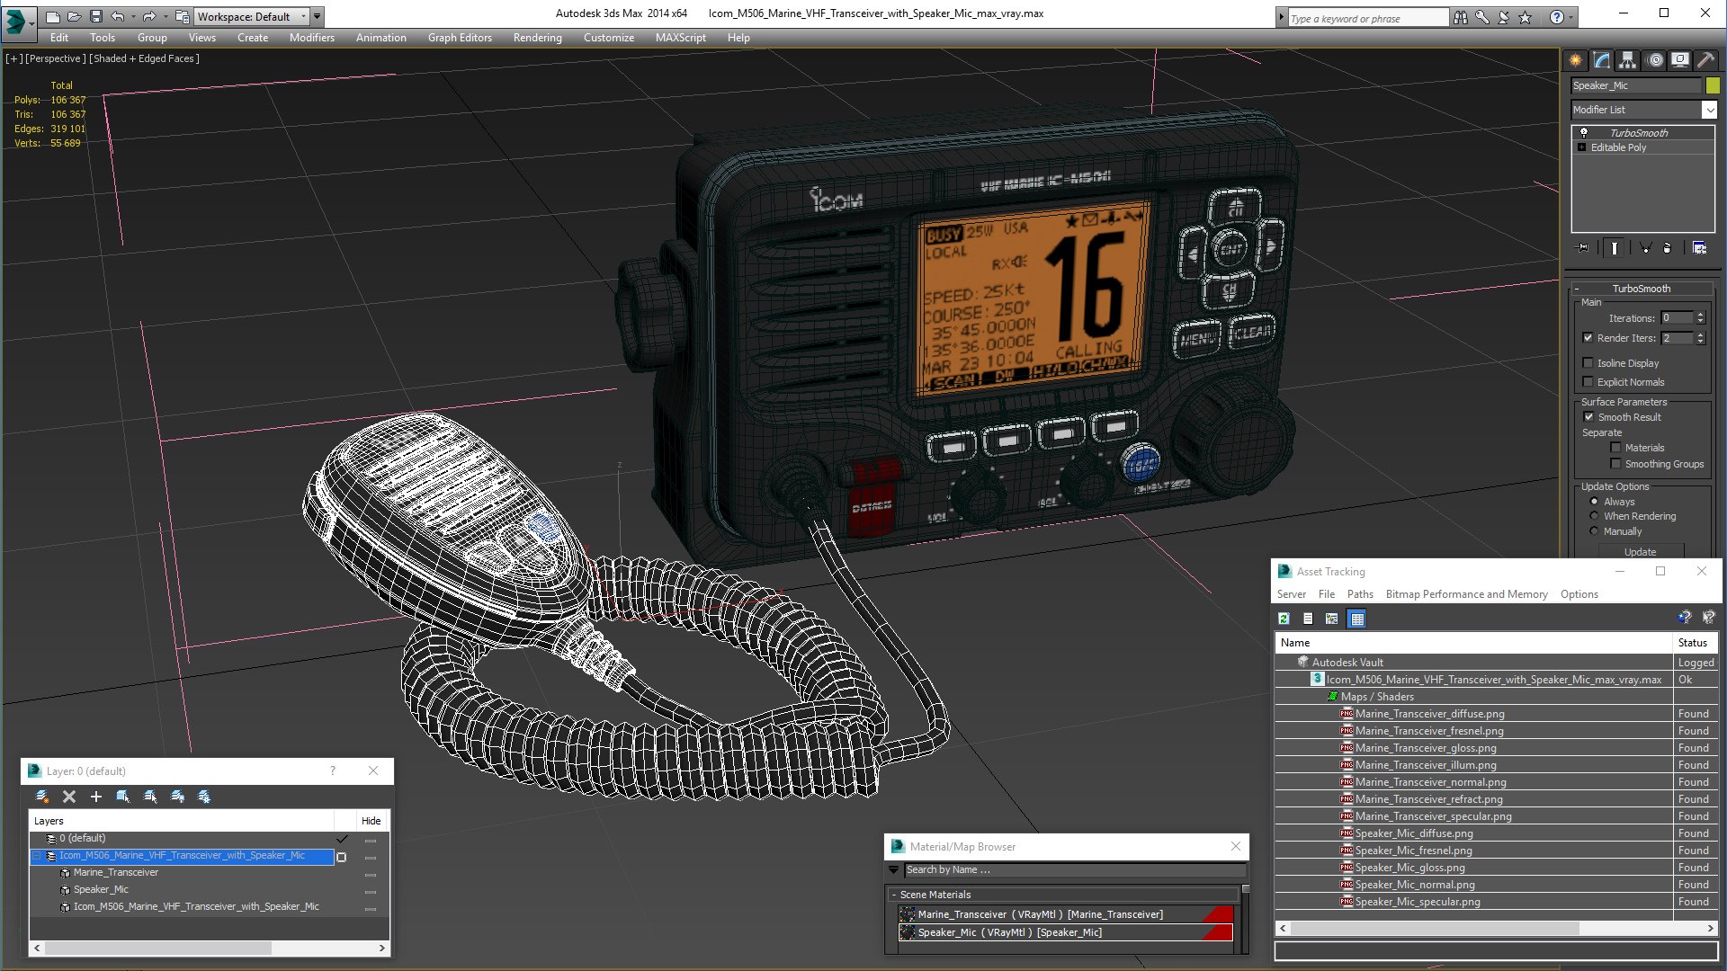Open the Modify command panel tab
This screenshot has height=971, width=1727.
tap(1602, 60)
